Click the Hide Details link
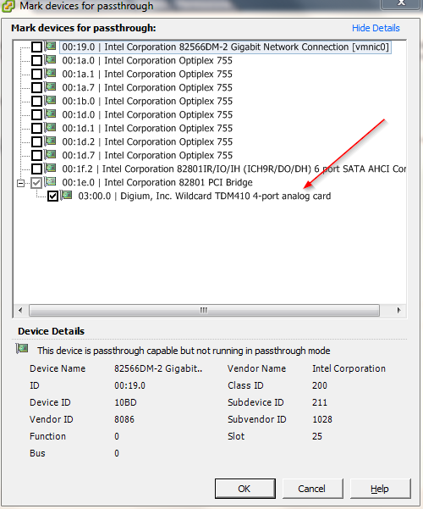This screenshot has height=509, width=423. coord(376,28)
